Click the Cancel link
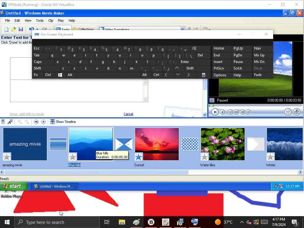Image resolution: width=304 pixels, height=228 pixels. pos(128,114)
